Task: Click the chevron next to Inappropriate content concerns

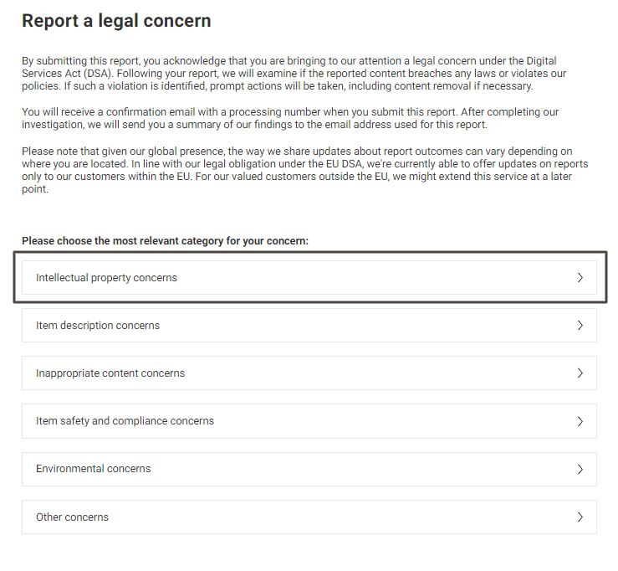Action: pyautogui.click(x=580, y=373)
